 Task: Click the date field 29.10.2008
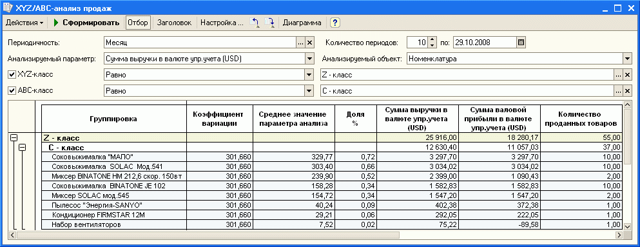coord(485,42)
